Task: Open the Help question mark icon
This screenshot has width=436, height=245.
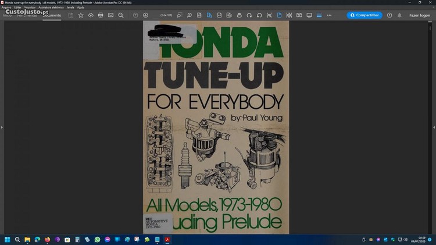Action: coord(389,15)
